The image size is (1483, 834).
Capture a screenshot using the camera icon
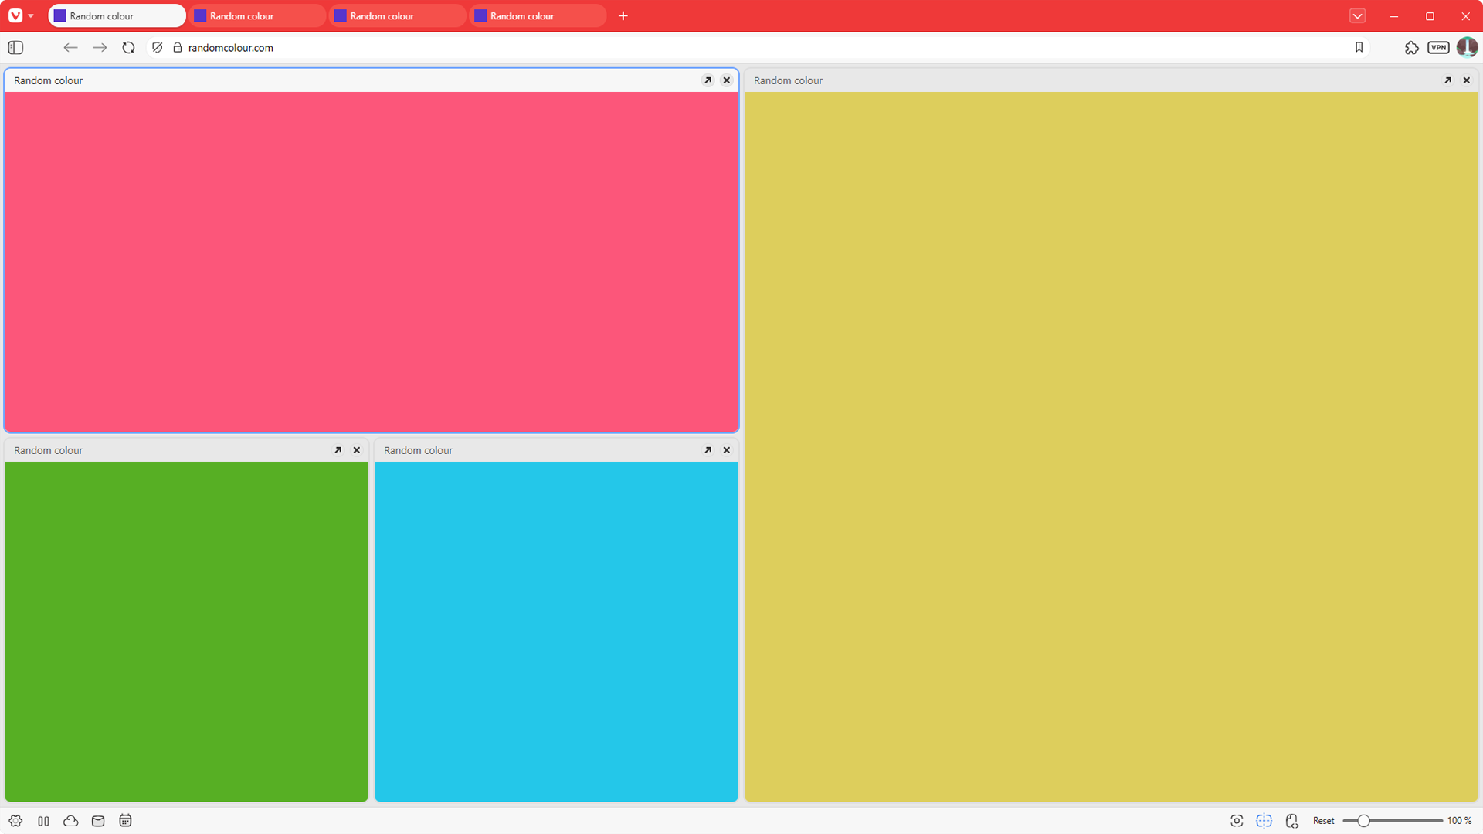coord(1237,821)
